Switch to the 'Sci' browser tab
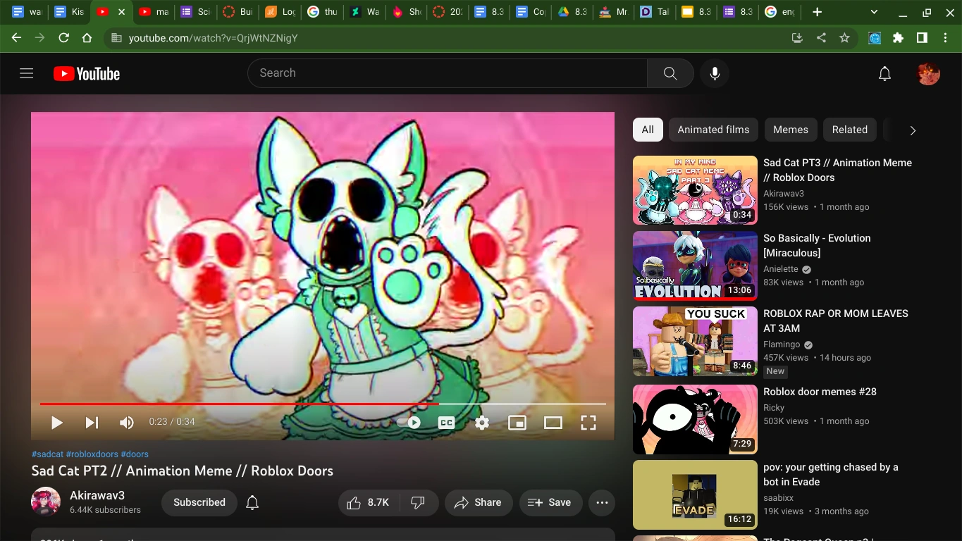The width and height of the screenshot is (962, 541). [196, 12]
